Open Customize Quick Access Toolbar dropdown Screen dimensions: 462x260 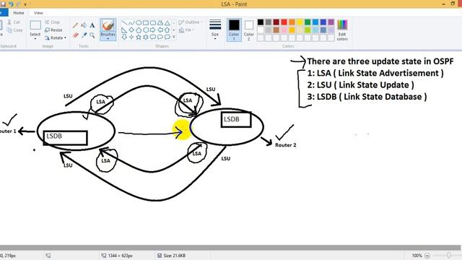click(25, 4)
